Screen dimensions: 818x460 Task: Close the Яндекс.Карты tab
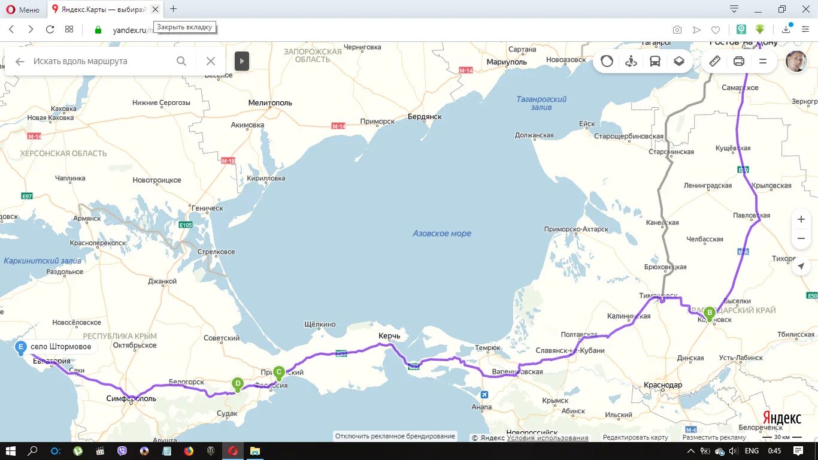tap(156, 10)
